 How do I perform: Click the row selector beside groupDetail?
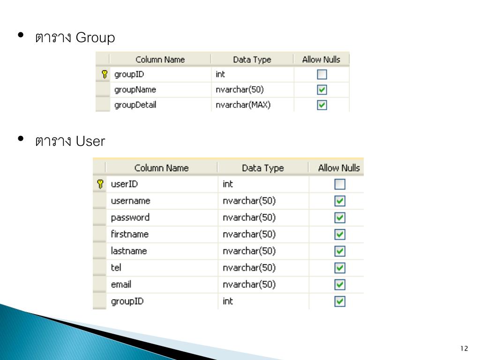coord(103,105)
